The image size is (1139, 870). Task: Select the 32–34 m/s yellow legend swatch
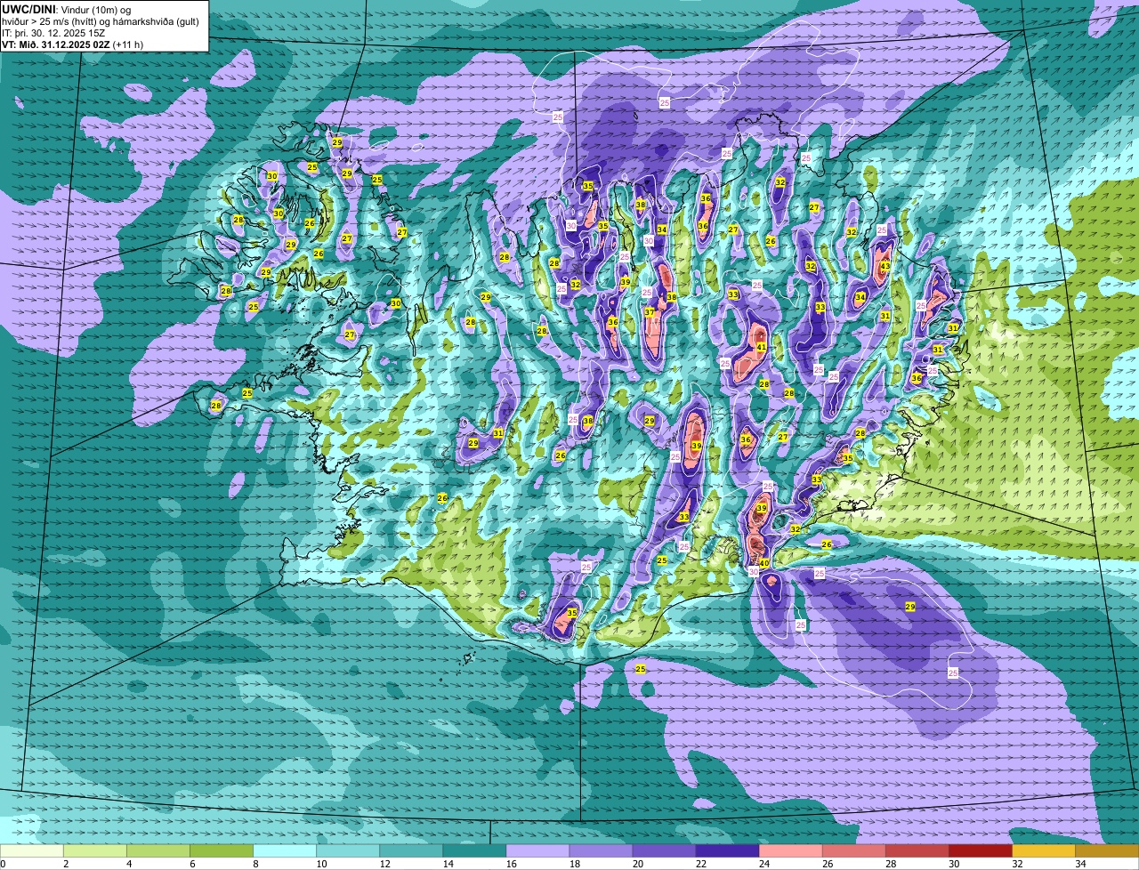point(1043,851)
